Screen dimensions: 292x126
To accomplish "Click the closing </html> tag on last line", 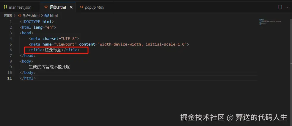I will [28, 78].
